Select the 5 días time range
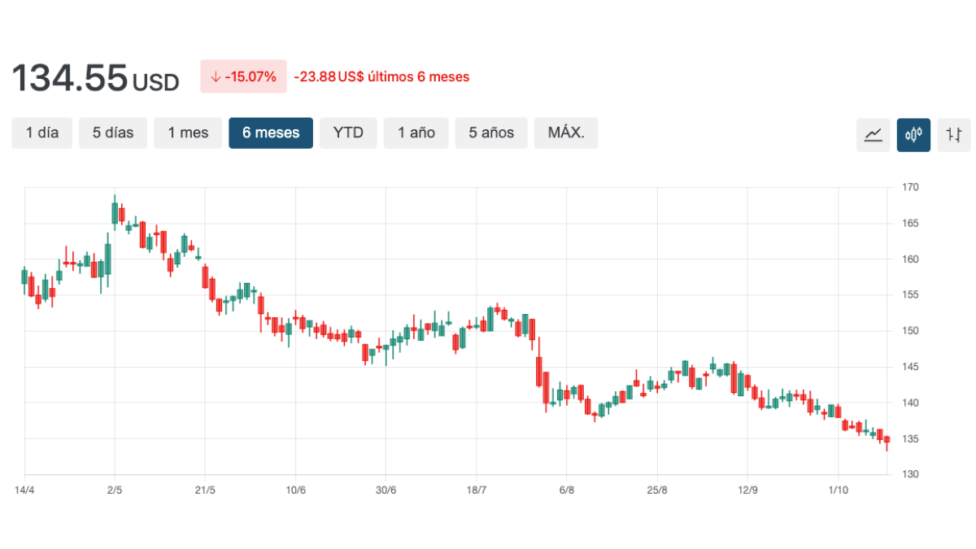This screenshot has width=976, height=549. [113, 133]
